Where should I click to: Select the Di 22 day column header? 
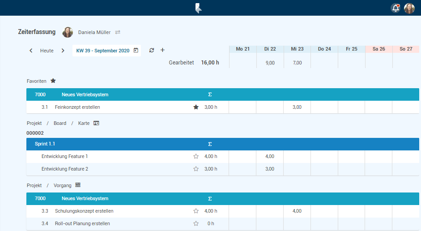(270, 49)
